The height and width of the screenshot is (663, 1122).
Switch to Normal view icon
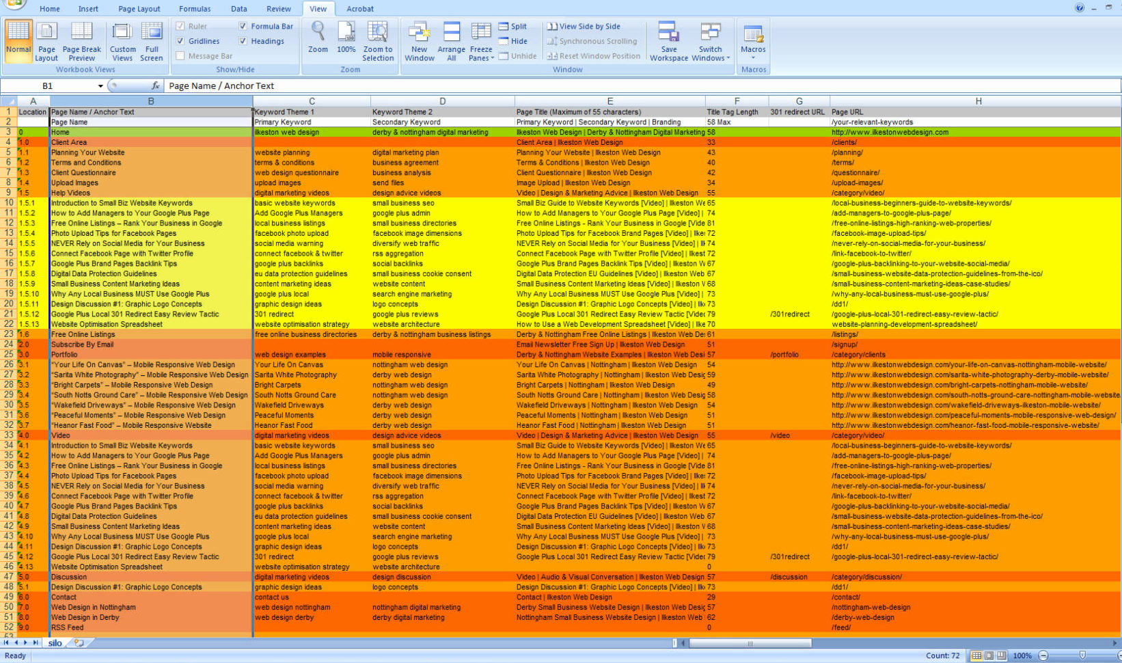click(x=18, y=40)
